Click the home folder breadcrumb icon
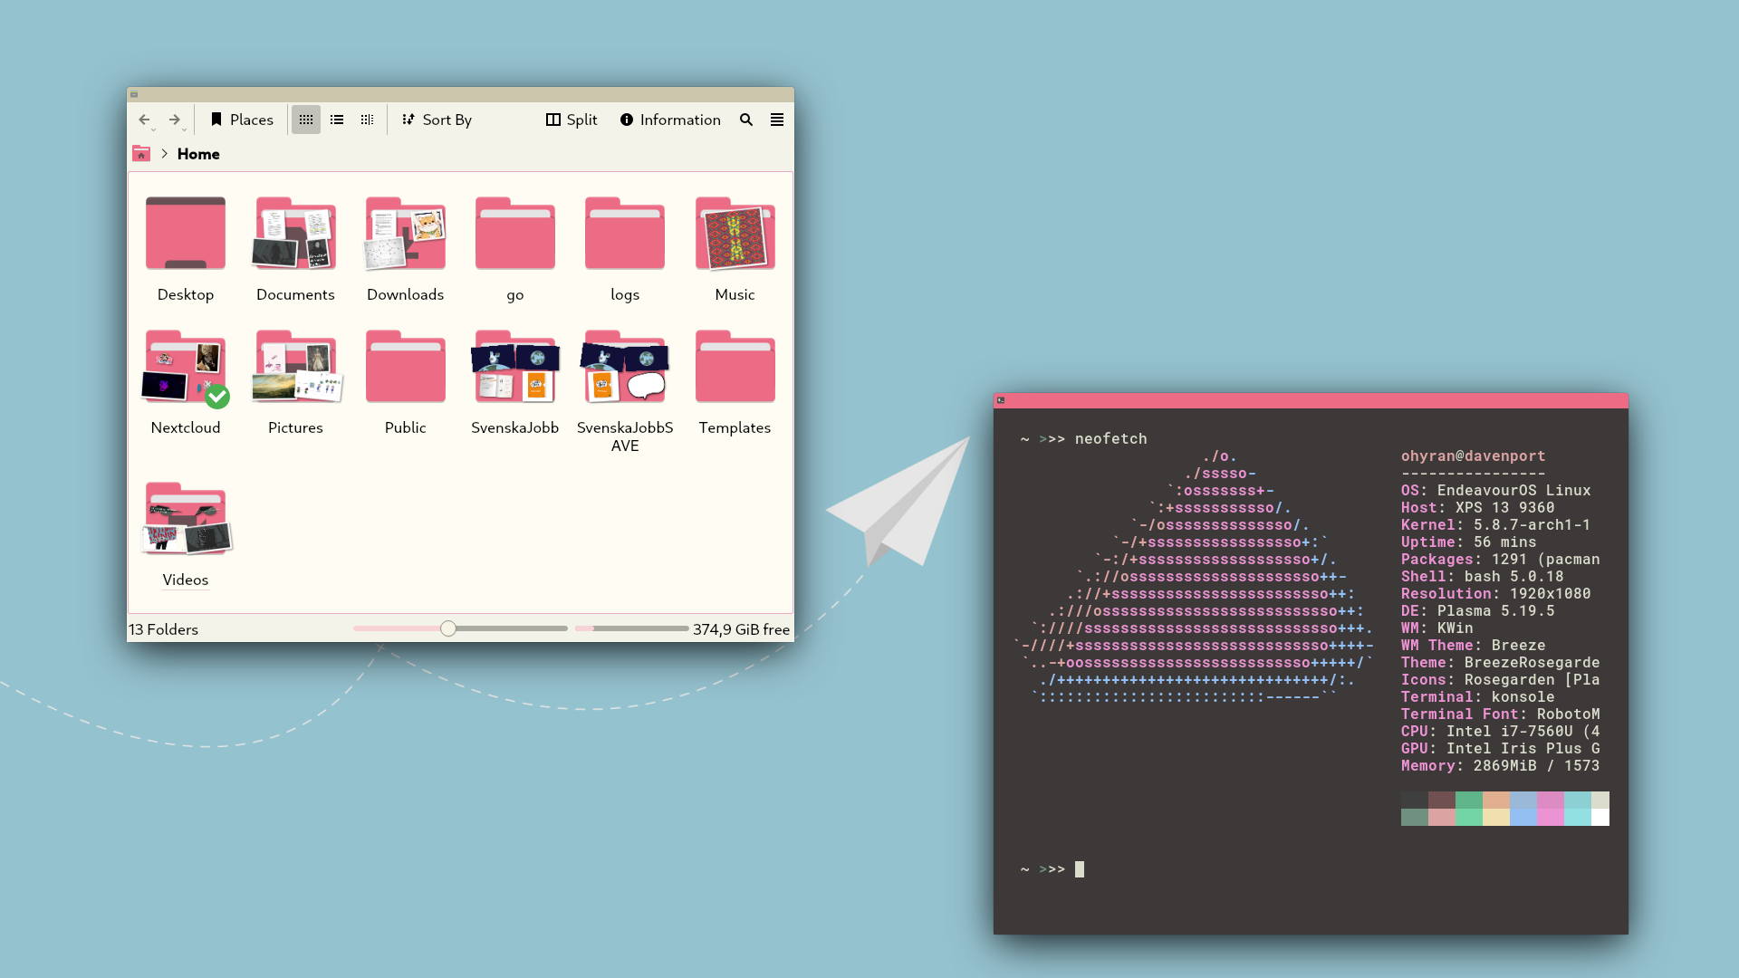The image size is (1739, 978). pyautogui.click(x=141, y=154)
